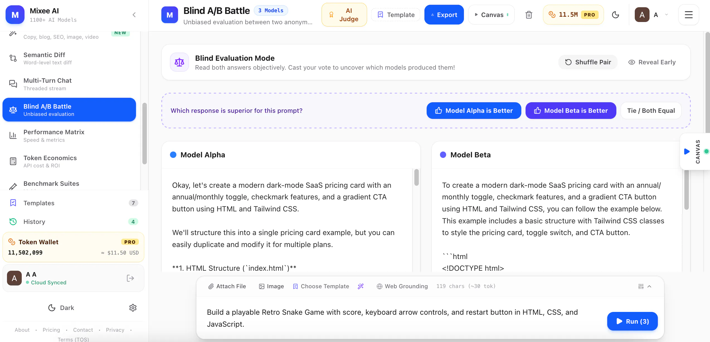
Task: Click the Export button
Action: pyautogui.click(x=444, y=15)
